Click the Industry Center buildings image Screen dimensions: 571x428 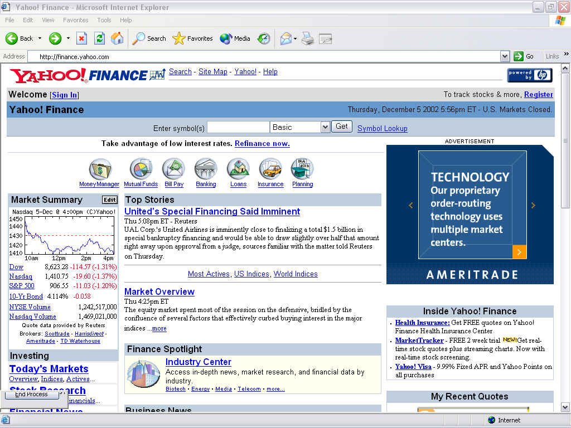tap(143, 374)
